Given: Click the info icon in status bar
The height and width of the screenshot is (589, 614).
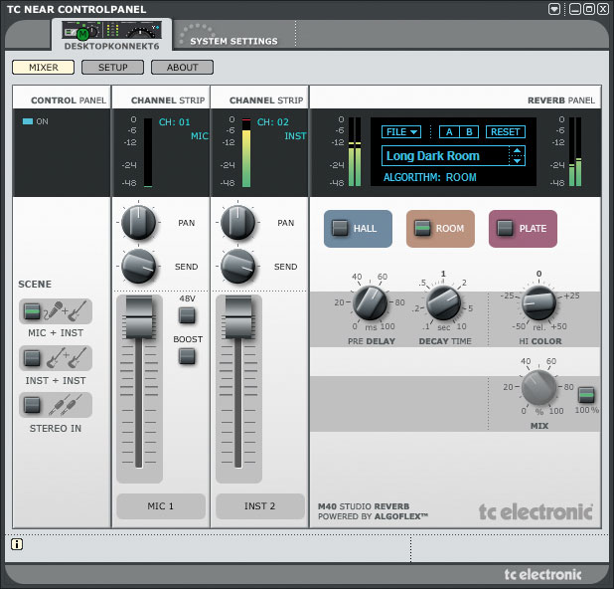Looking at the screenshot, I should 18,544.
